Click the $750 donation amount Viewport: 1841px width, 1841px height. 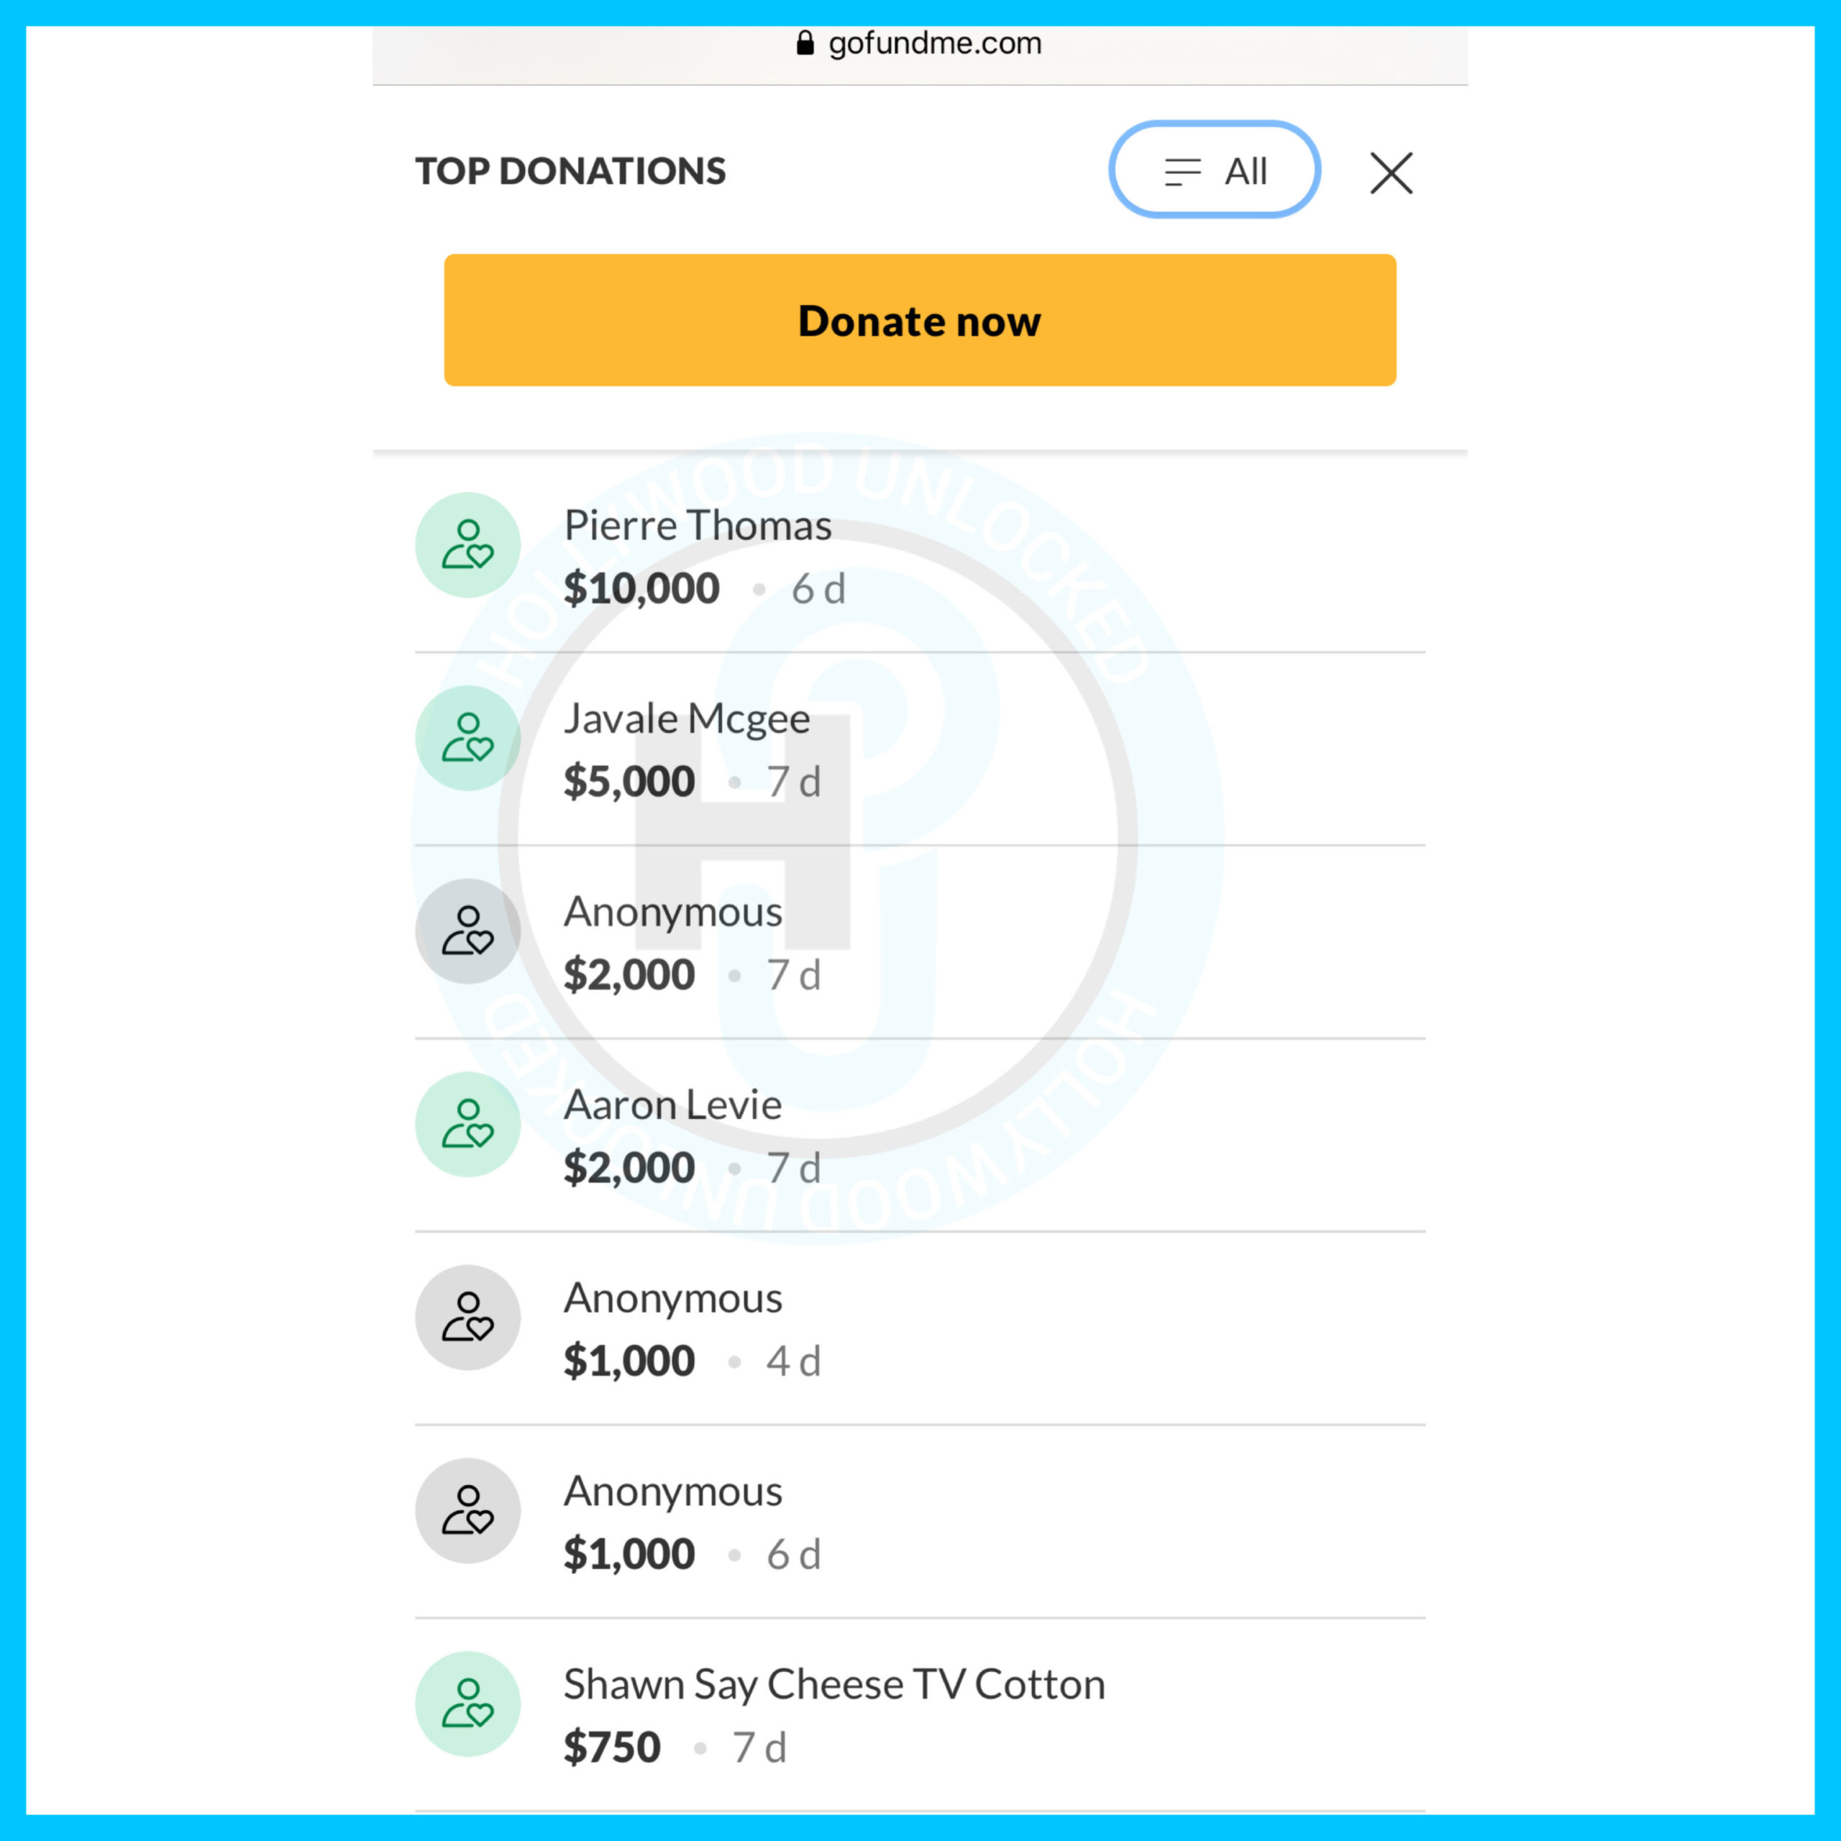coord(612,1748)
